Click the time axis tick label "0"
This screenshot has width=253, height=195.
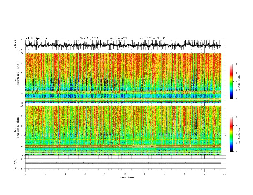point(25,174)
